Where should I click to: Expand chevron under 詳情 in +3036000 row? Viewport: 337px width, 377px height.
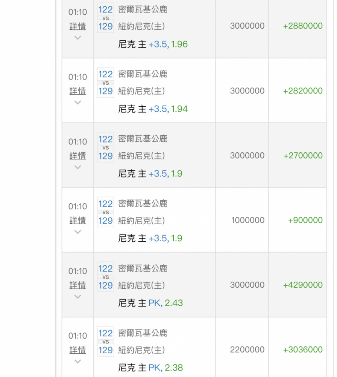(77, 362)
